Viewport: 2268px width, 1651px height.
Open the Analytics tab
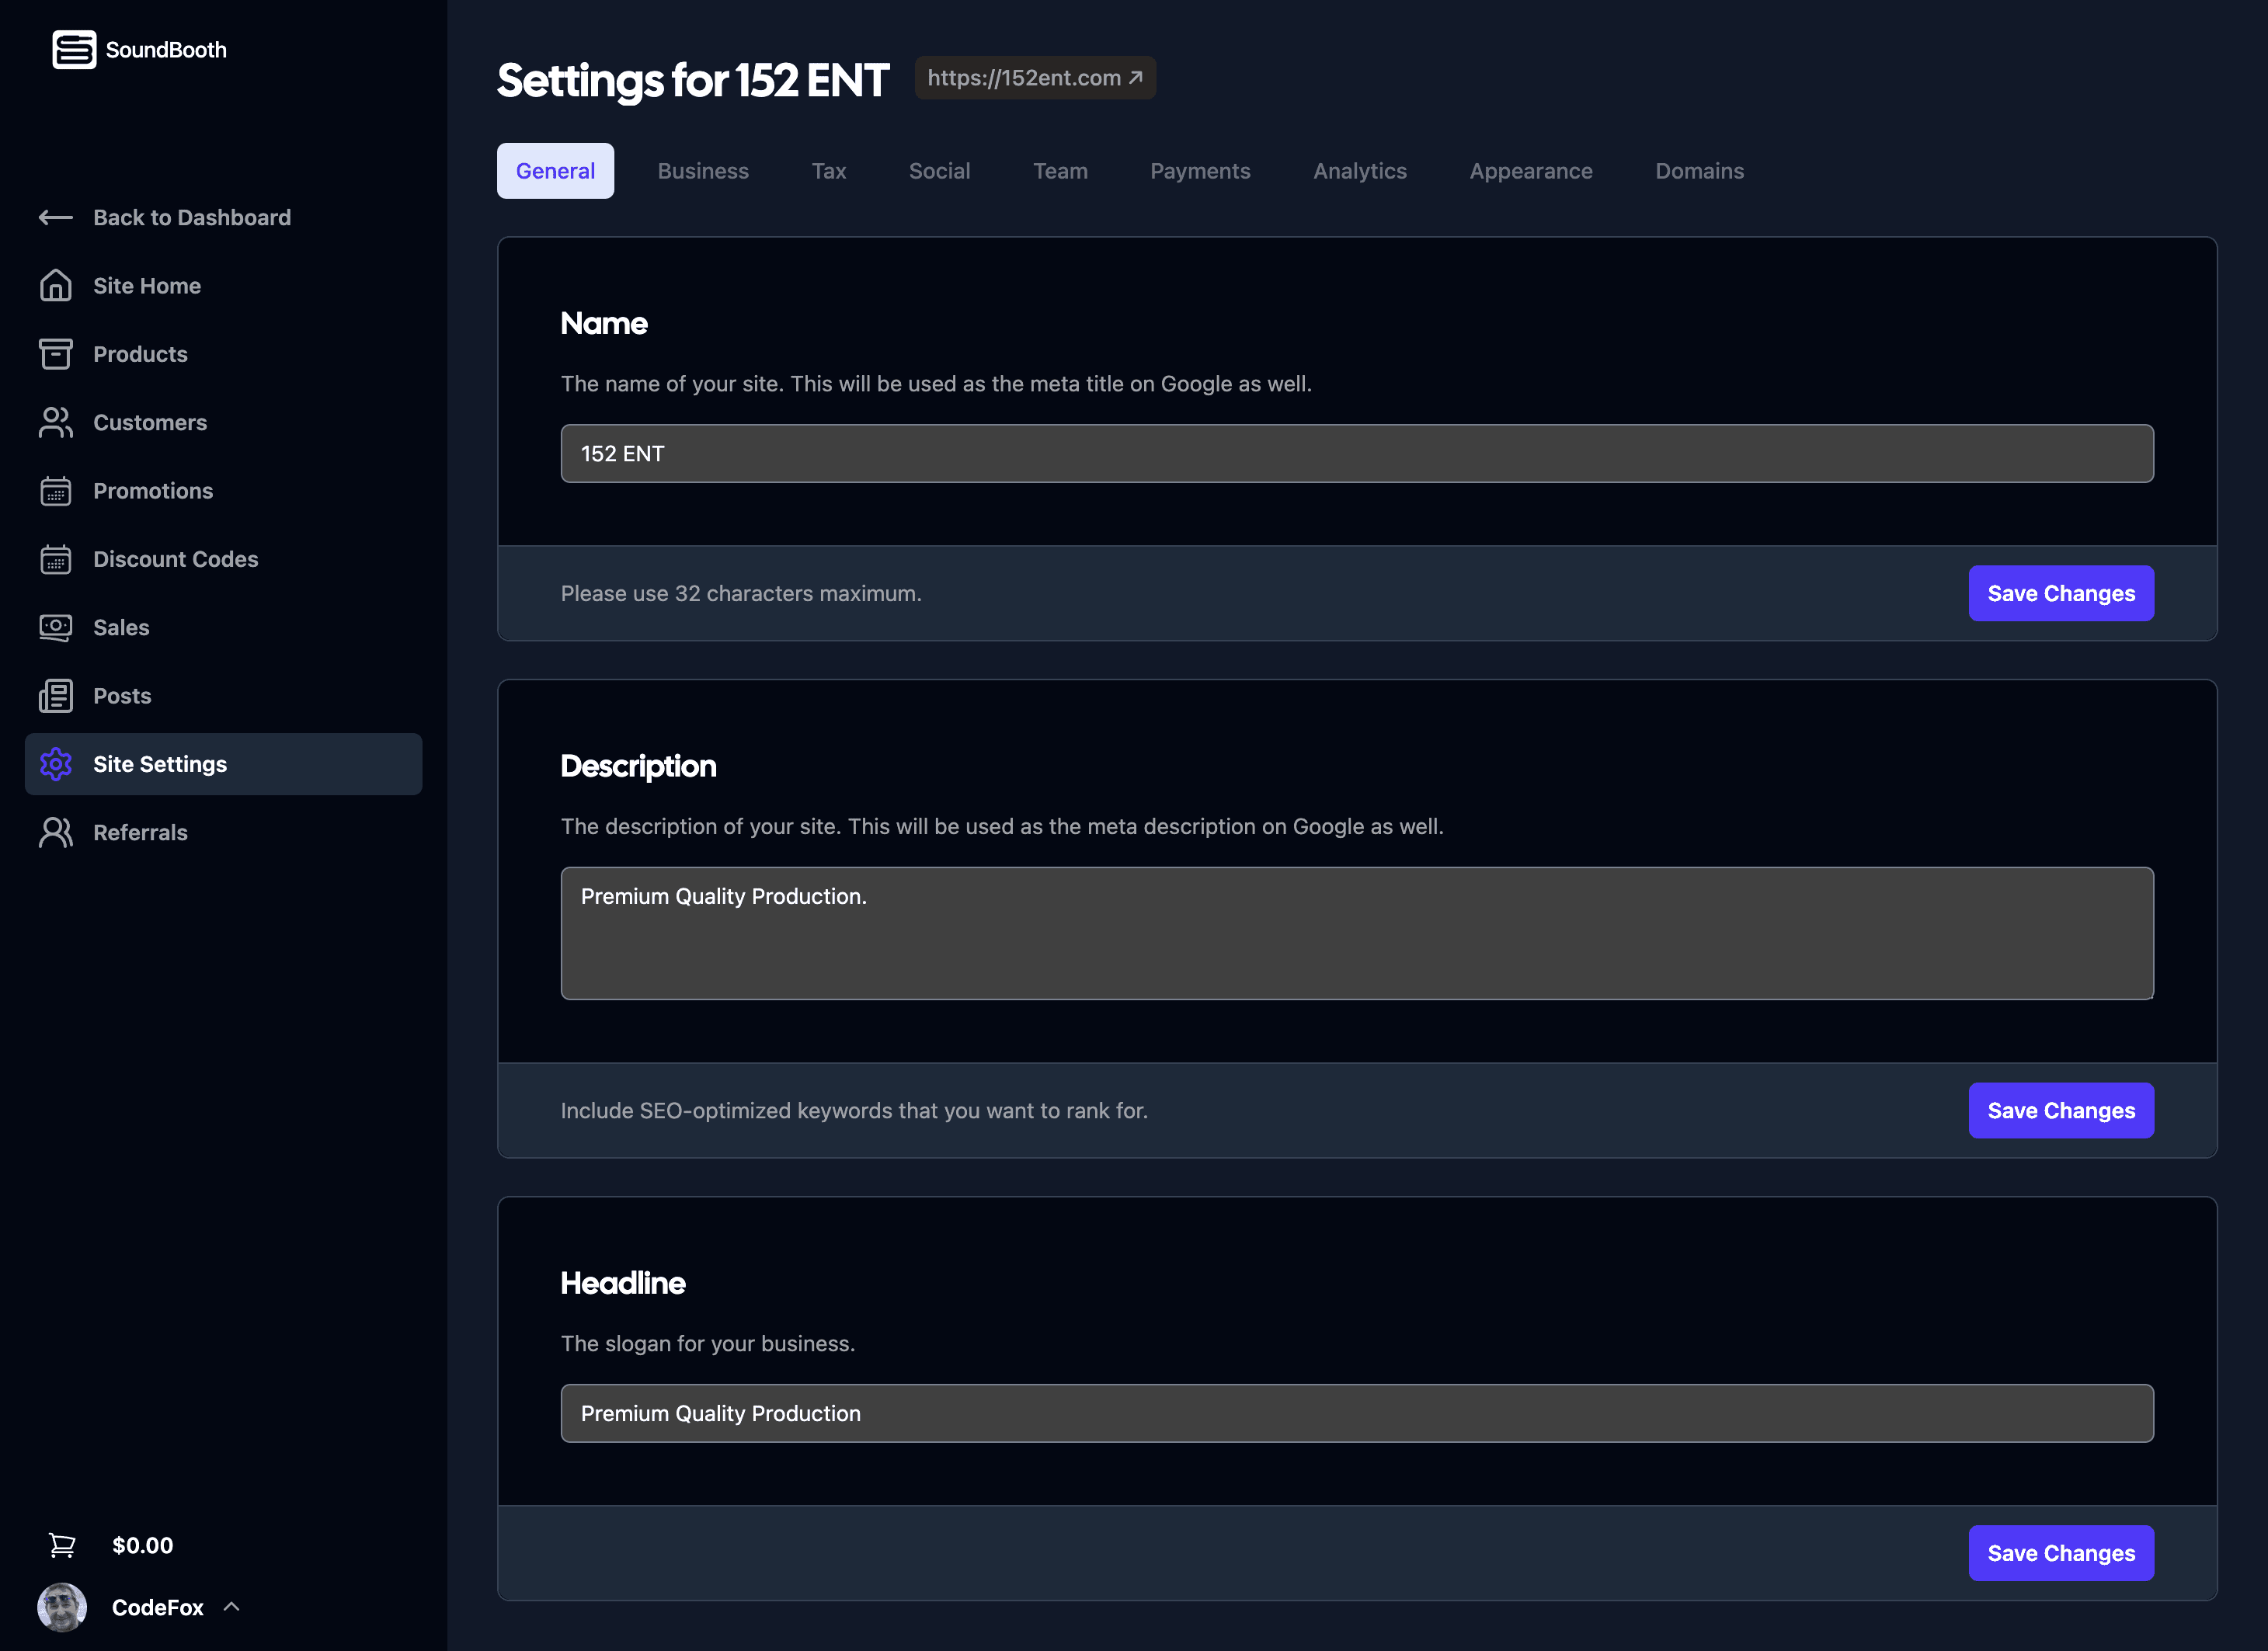(1359, 170)
